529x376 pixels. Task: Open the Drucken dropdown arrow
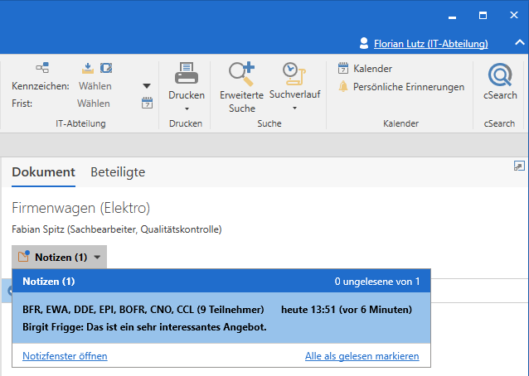click(187, 108)
